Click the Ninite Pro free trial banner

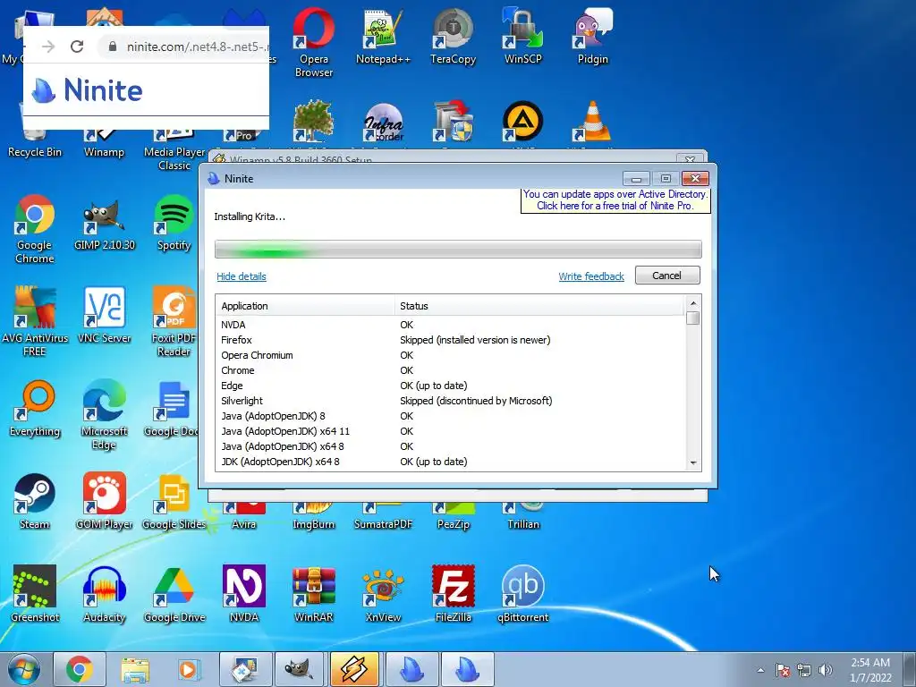[x=615, y=199]
